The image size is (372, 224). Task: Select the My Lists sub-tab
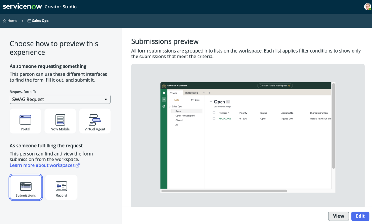click(x=195, y=100)
